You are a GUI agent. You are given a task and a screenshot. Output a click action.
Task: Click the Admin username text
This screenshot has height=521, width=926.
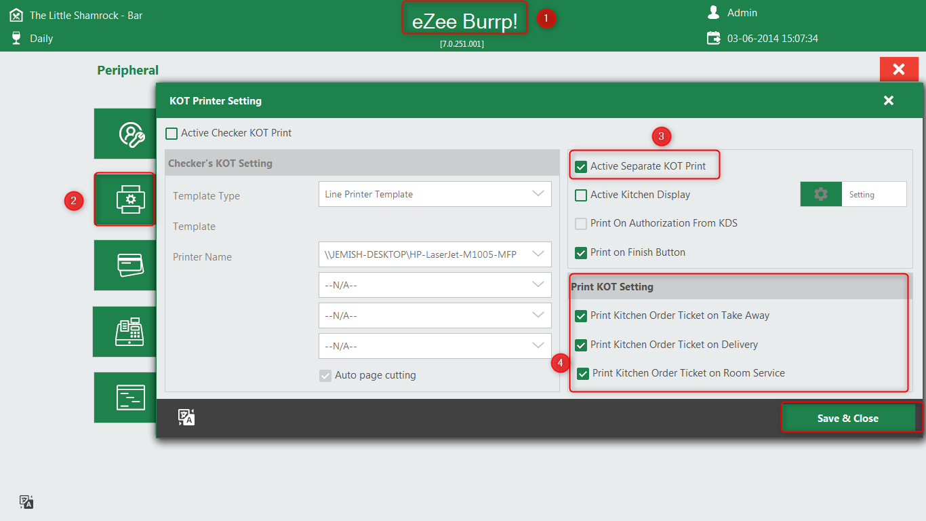point(742,13)
